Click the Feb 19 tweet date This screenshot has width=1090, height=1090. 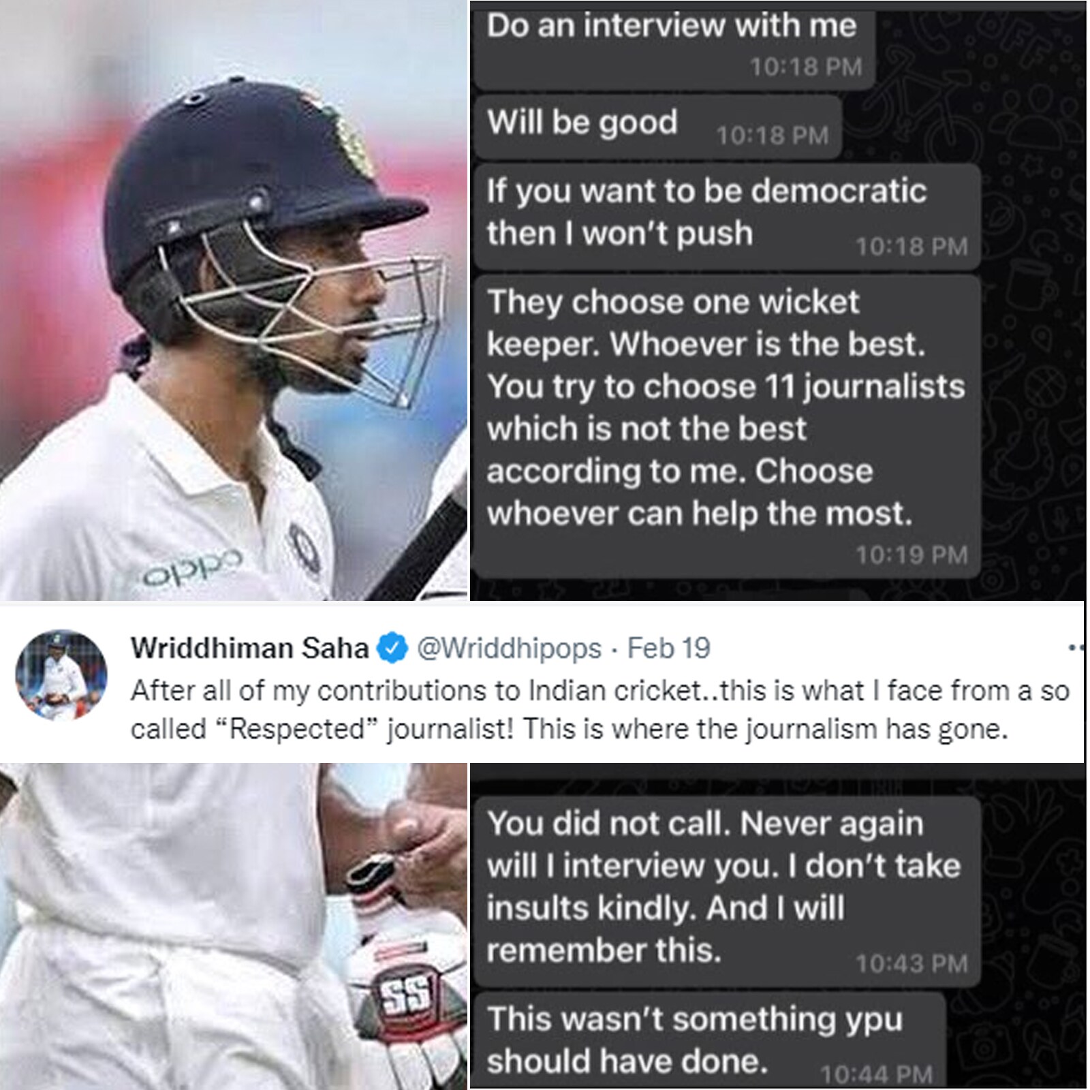(x=668, y=648)
